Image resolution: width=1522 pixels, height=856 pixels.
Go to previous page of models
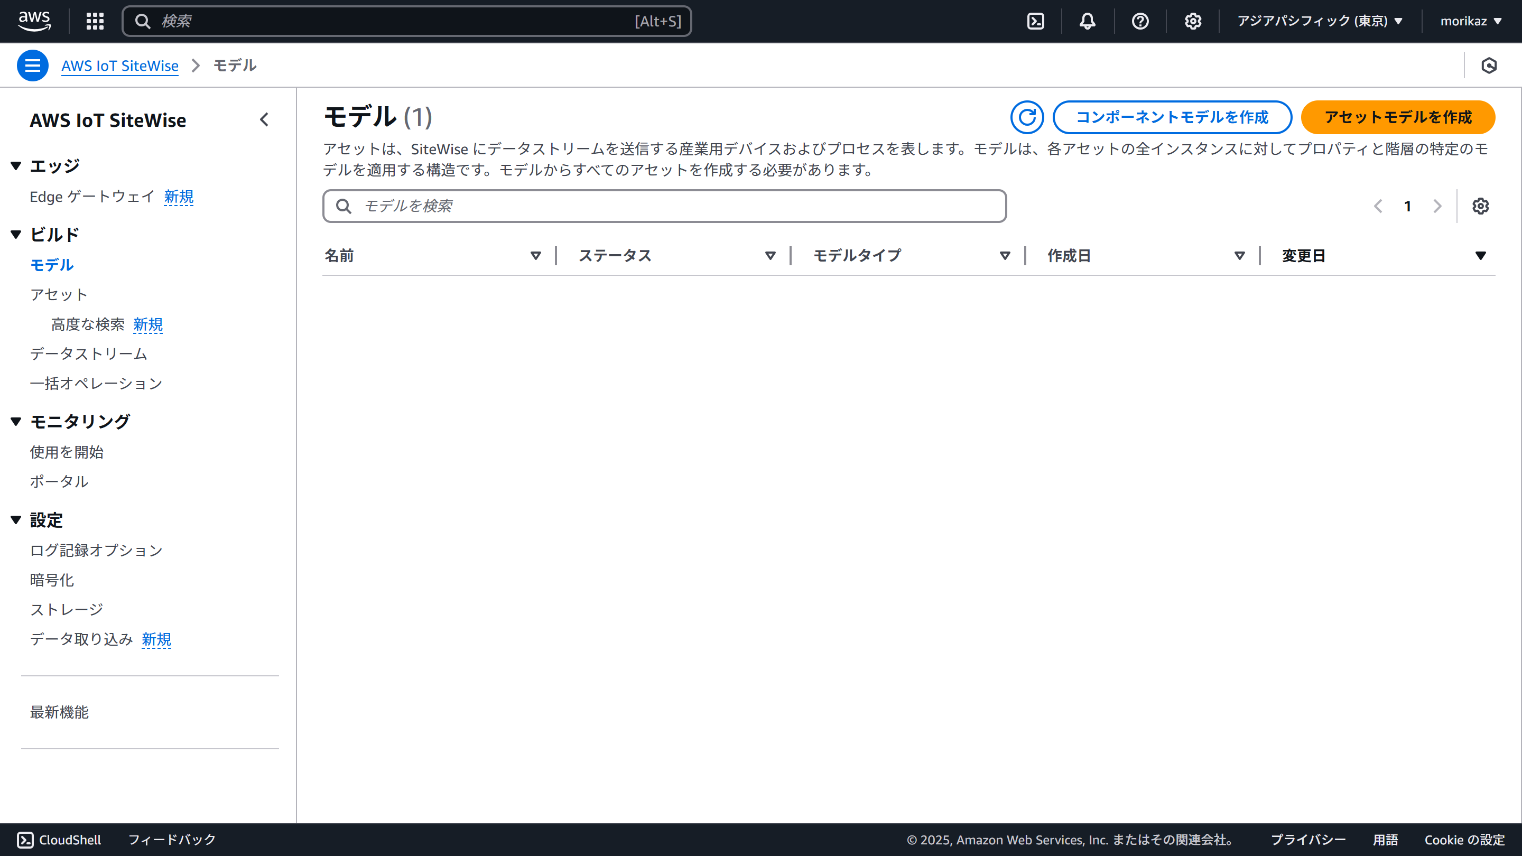click(x=1378, y=206)
